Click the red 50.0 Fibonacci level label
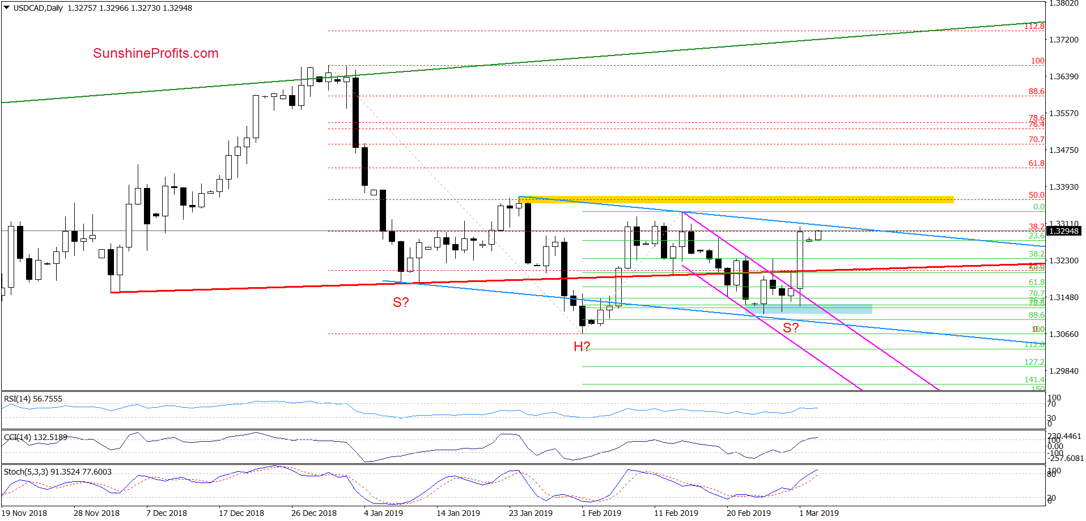Viewport: 1086px width, 521px height. click(1036, 195)
